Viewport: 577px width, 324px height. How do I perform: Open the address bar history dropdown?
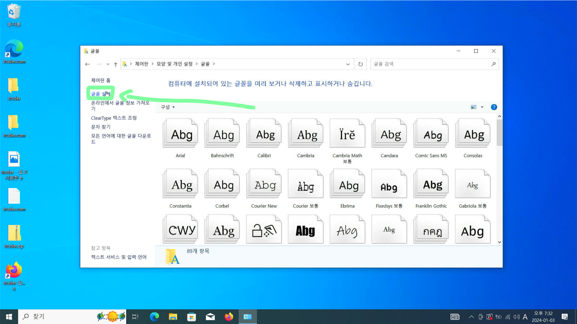[347, 64]
